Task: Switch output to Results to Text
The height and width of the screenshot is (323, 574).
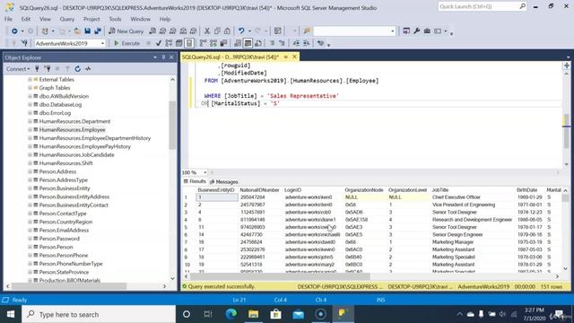Action: [238, 43]
